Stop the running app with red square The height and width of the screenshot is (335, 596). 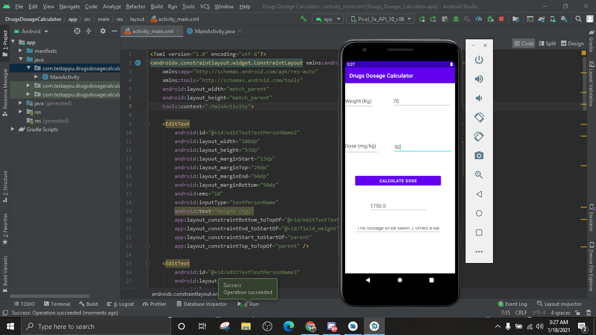[x=501, y=19]
